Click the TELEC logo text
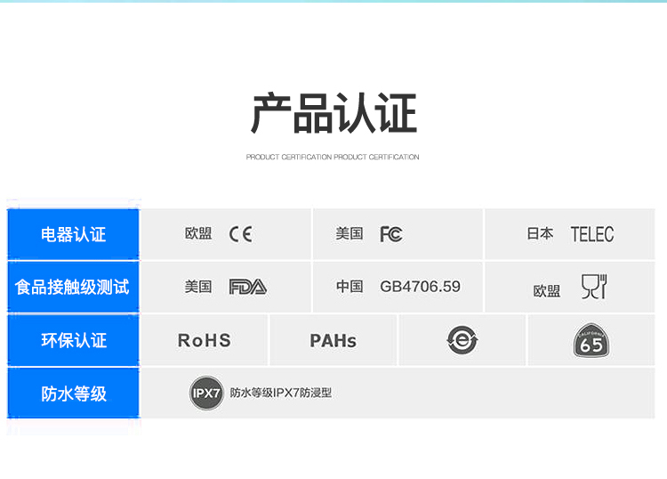Viewport: 667px width, 479px height. [x=591, y=234]
